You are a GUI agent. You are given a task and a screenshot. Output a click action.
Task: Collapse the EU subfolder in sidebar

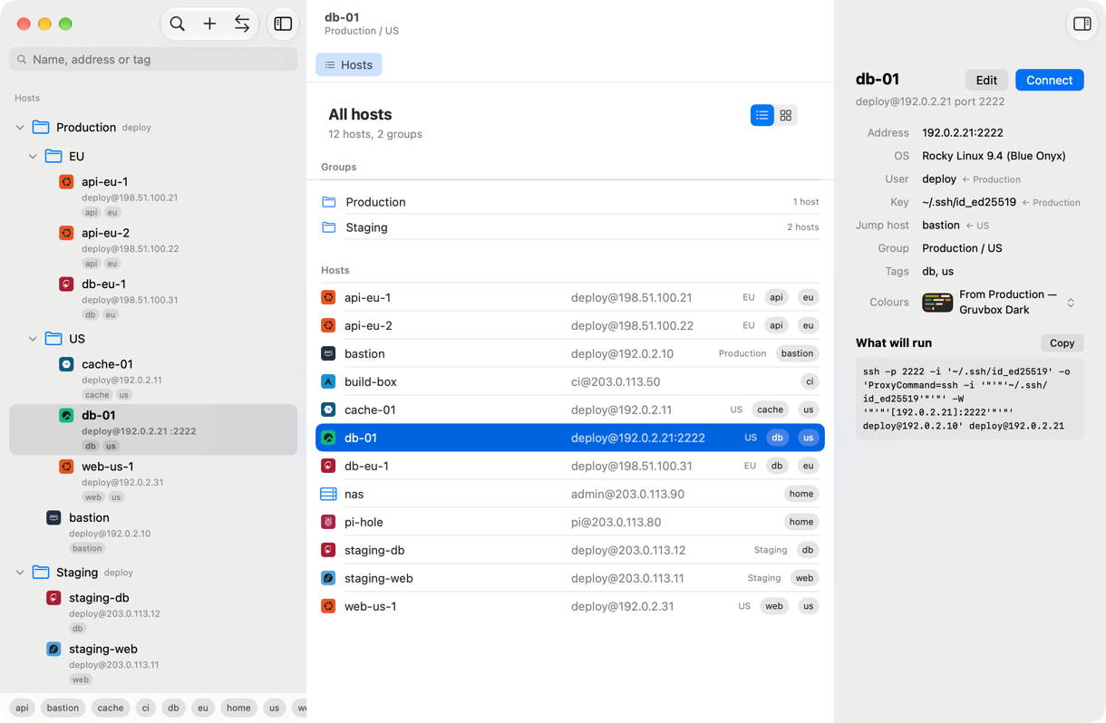(x=33, y=157)
